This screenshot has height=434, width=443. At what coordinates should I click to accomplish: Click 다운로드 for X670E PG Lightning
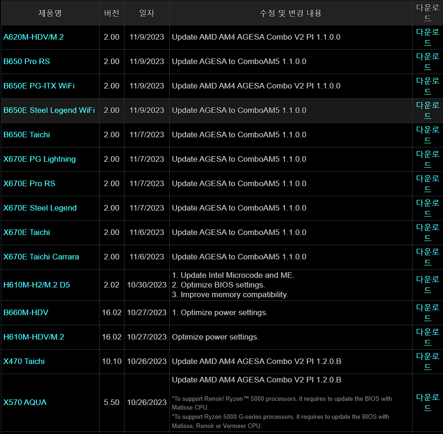tap(427, 159)
